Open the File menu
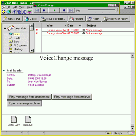 coord(8,7)
